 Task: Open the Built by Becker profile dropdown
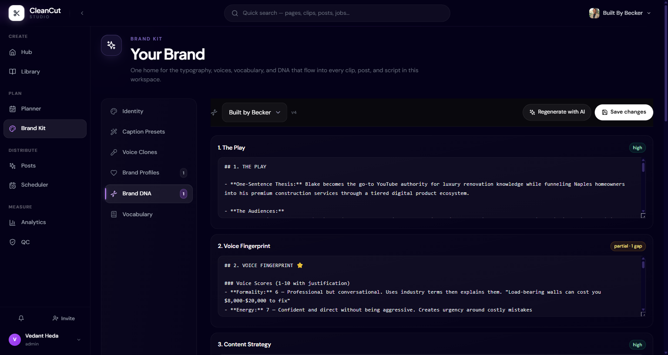255,112
